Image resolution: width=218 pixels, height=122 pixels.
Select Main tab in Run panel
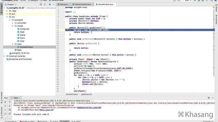coord(16,98)
